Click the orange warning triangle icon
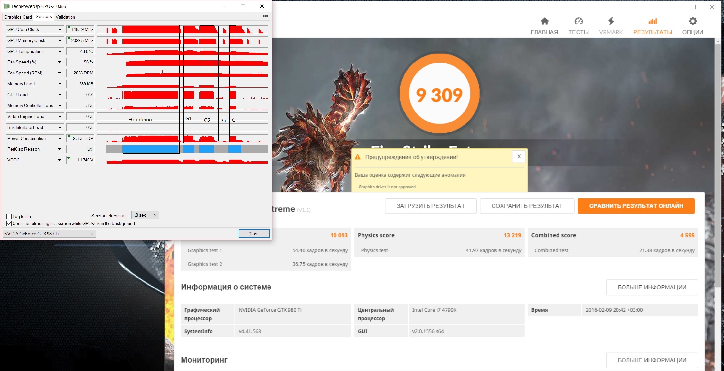Screen dimensions: 724x371 click(358, 157)
